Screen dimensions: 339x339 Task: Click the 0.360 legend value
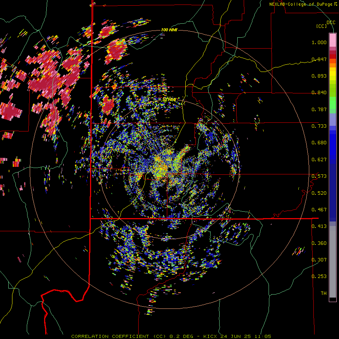pos(319,243)
